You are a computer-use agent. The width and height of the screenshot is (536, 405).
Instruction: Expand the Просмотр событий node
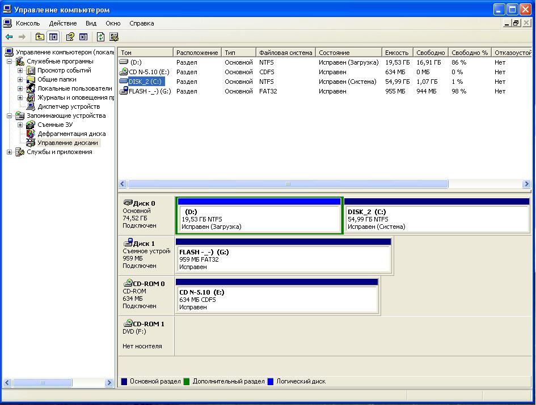coord(20,71)
